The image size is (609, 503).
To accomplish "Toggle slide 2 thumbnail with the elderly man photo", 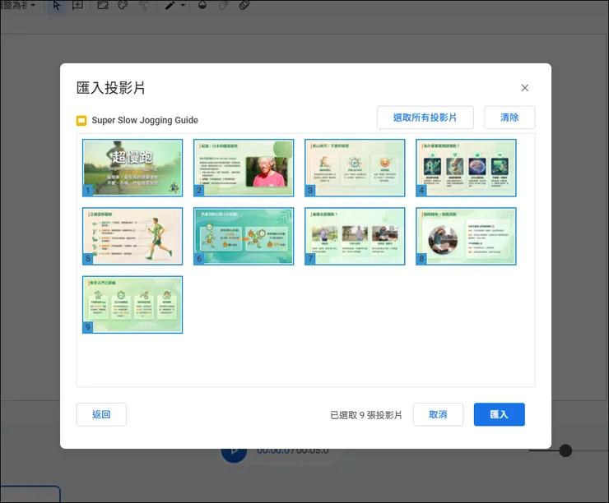I will [244, 168].
